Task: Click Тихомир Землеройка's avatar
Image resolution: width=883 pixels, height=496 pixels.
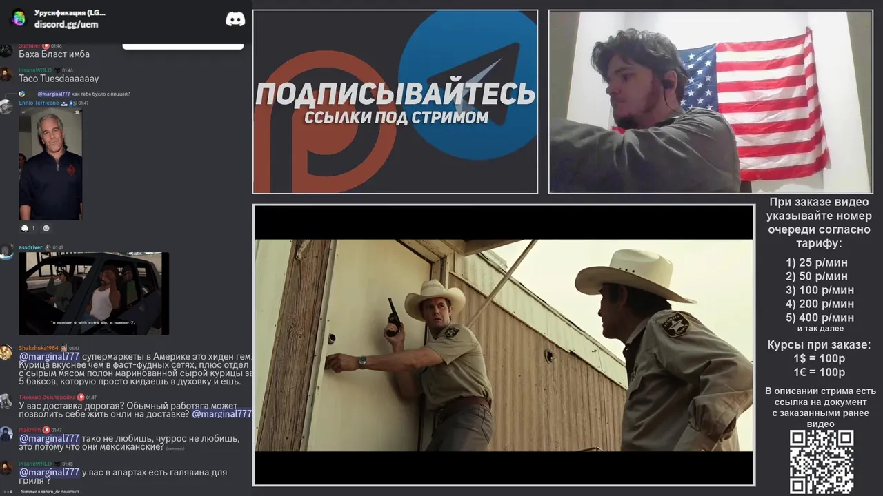Action: 6,402
